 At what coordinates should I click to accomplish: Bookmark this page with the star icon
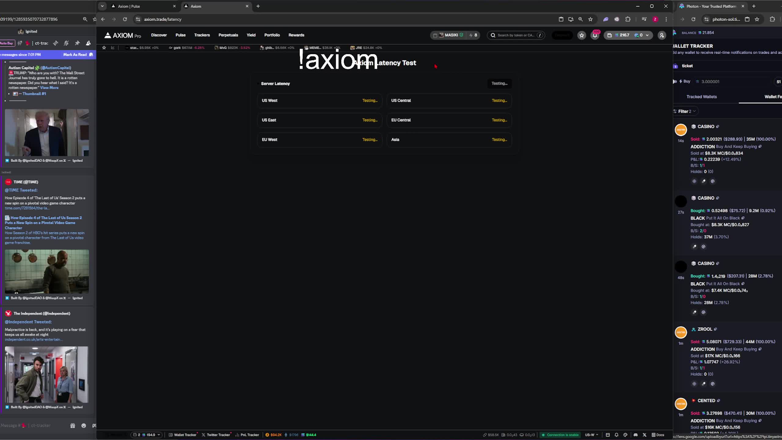(x=590, y=19)
